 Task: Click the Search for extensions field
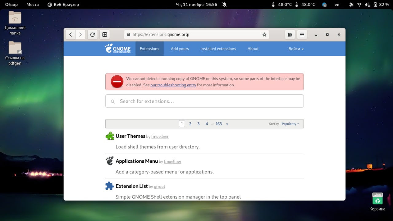(204, 101)
